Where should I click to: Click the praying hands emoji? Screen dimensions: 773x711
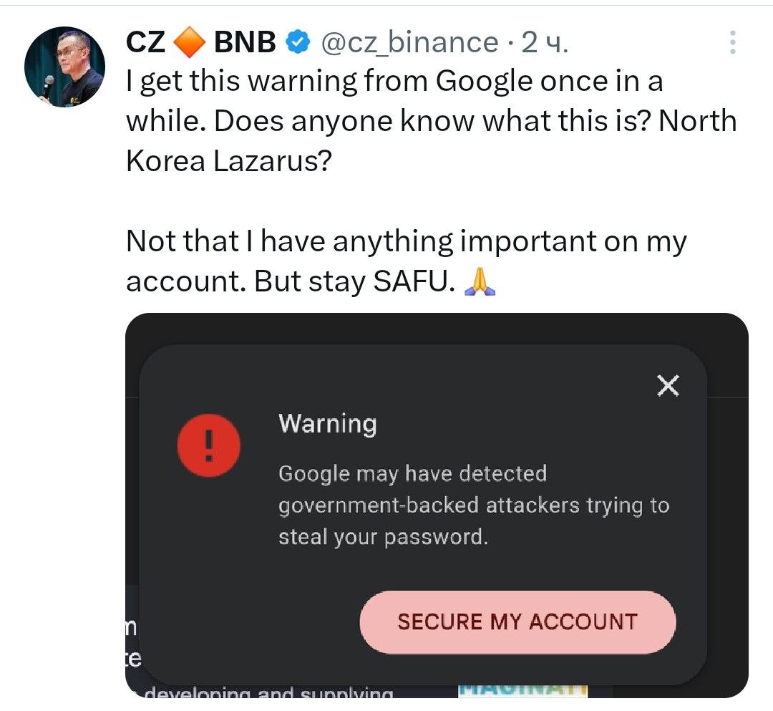480,281
